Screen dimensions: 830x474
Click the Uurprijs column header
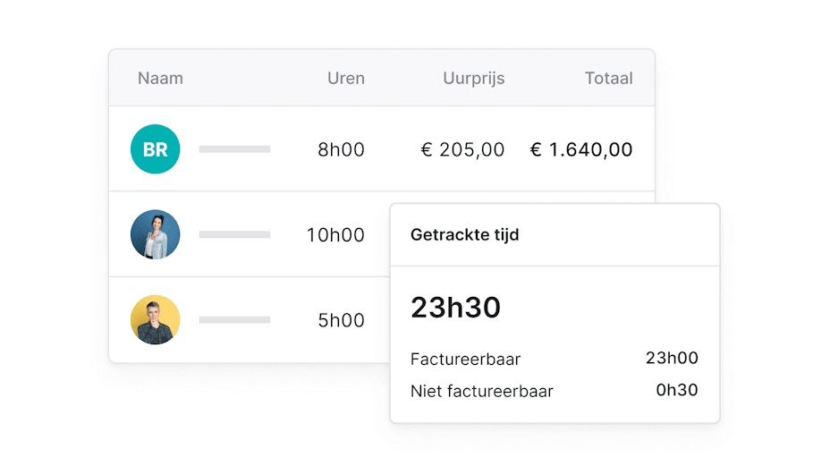click(473, 78)
